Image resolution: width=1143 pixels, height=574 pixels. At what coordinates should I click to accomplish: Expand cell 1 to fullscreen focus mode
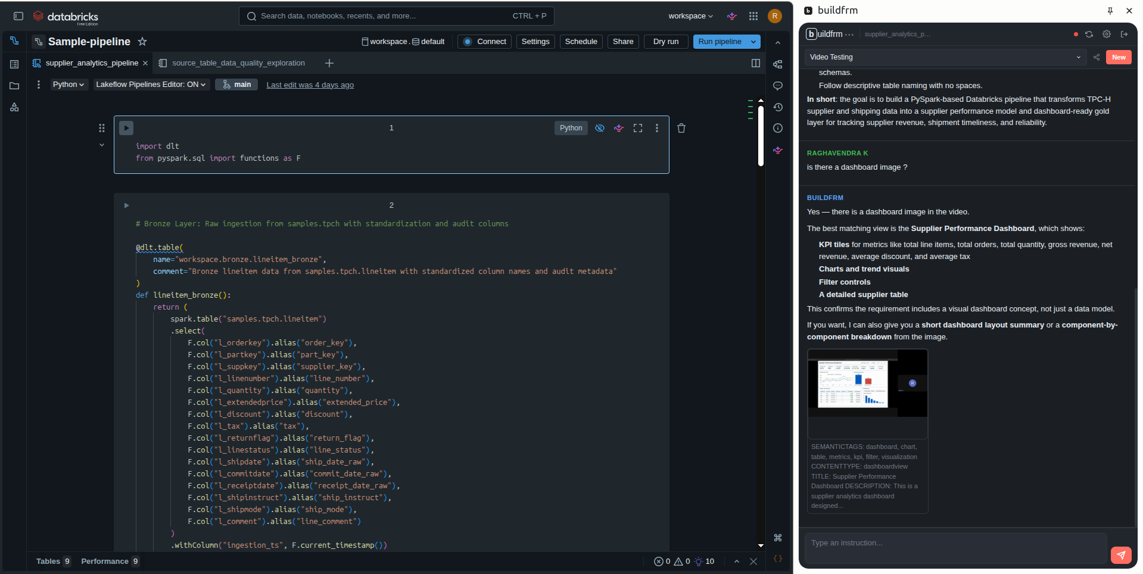point(638,128)
